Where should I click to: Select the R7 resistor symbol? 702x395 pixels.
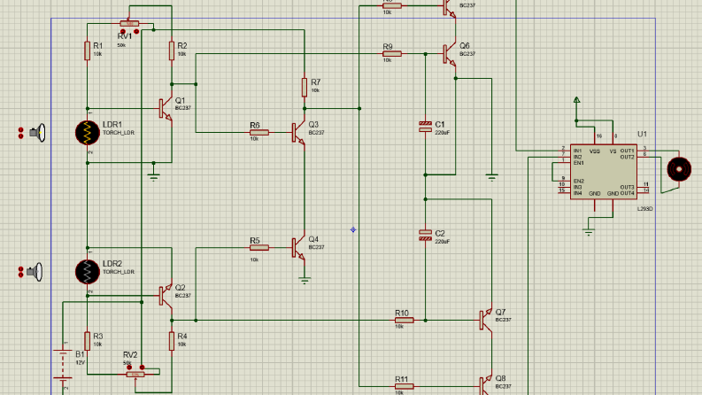(x=305, y=88)
